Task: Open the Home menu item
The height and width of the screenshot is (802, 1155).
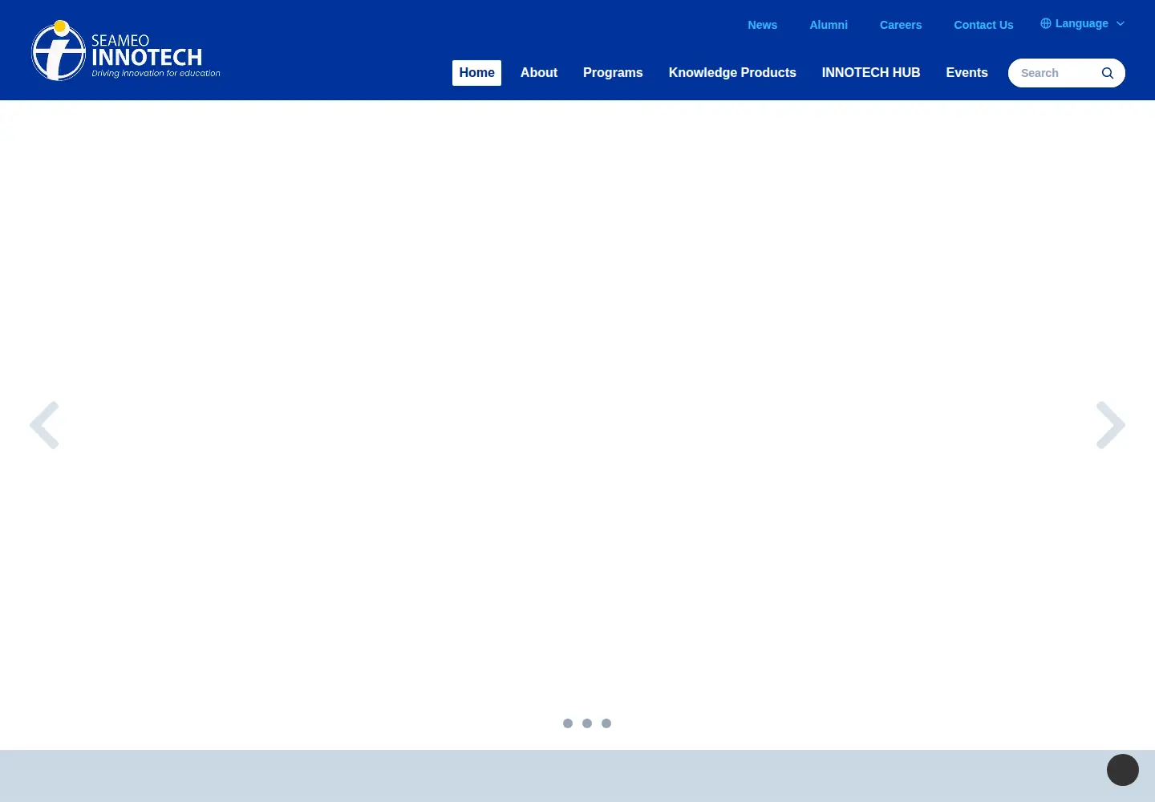Action: (x=476, y=73)
